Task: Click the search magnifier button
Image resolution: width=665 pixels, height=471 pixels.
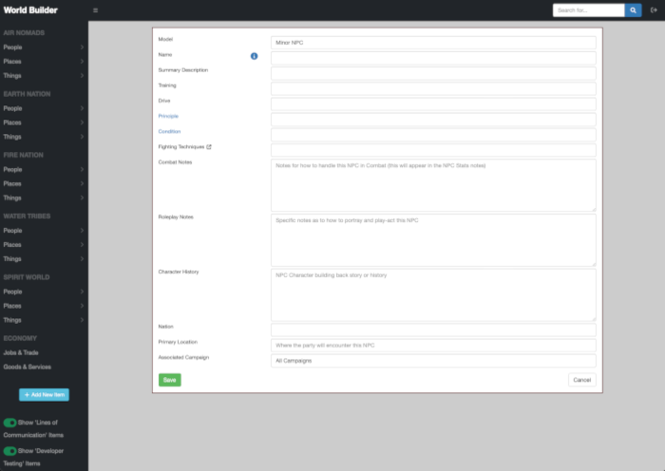Action: (633, 10)
